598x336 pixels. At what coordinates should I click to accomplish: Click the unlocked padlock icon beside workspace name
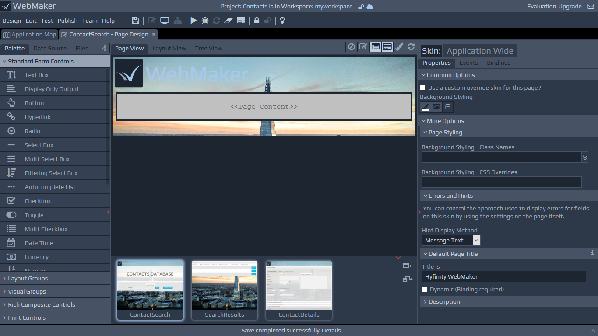(x=361, y=7)
